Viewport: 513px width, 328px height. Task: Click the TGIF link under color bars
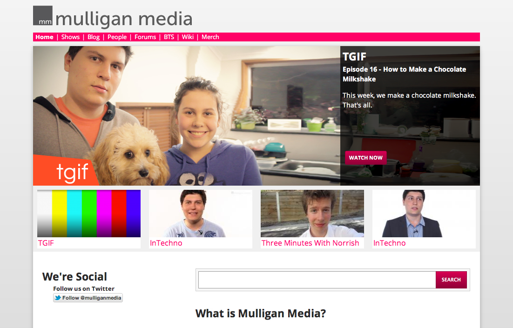(46, 243)
